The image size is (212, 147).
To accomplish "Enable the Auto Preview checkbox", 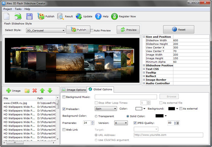I will coord(92,30).
